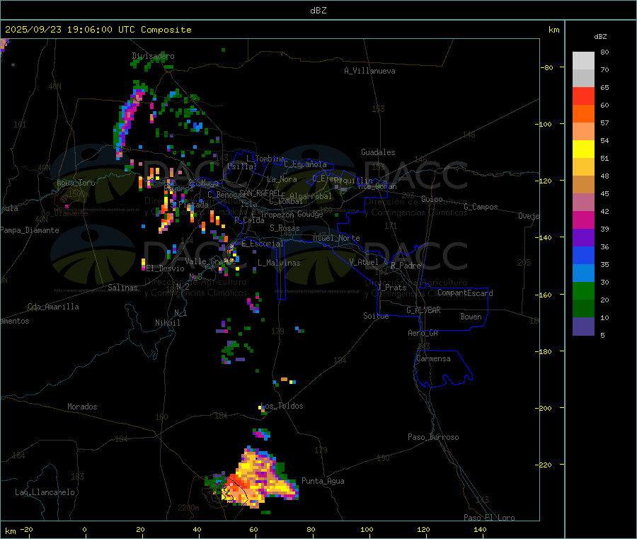This screenshot has width=637, height=539.
Task: Select the 'Soitue' map label
Action: coord(376,316)
